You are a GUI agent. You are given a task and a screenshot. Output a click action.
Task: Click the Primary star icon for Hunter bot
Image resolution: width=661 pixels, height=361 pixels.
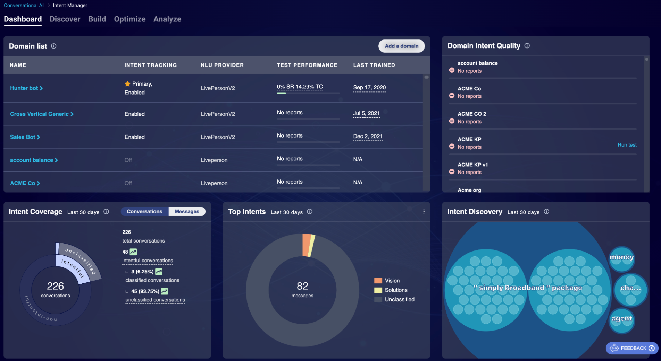[x=127, y=84]
